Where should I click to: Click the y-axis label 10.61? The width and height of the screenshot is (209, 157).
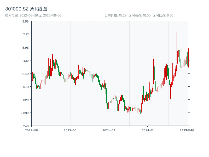point(25,87)
